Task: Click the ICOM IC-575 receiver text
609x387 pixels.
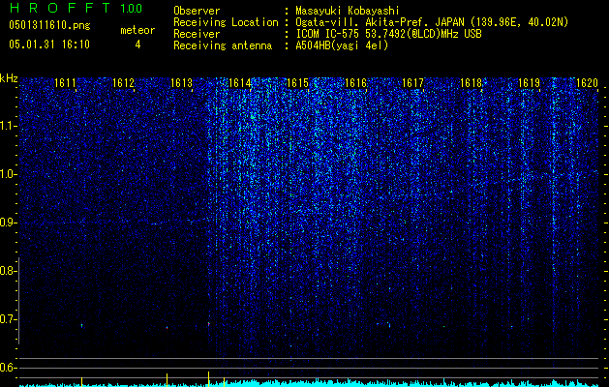Action: [x=388, y=34]
